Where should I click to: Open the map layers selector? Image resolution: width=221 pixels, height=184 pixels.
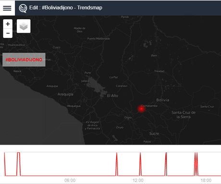(24, 26)
